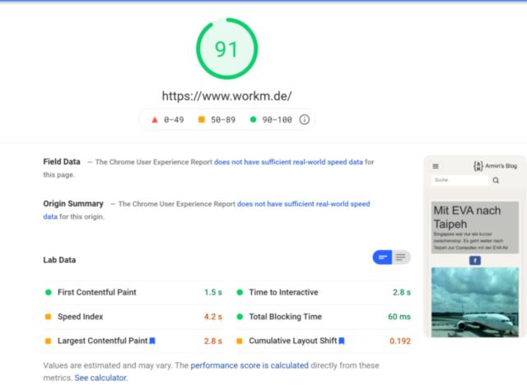Click the green circle 90-100 legend icon
Viewport: 527px width, 390px height.
[x=253, y=119]
